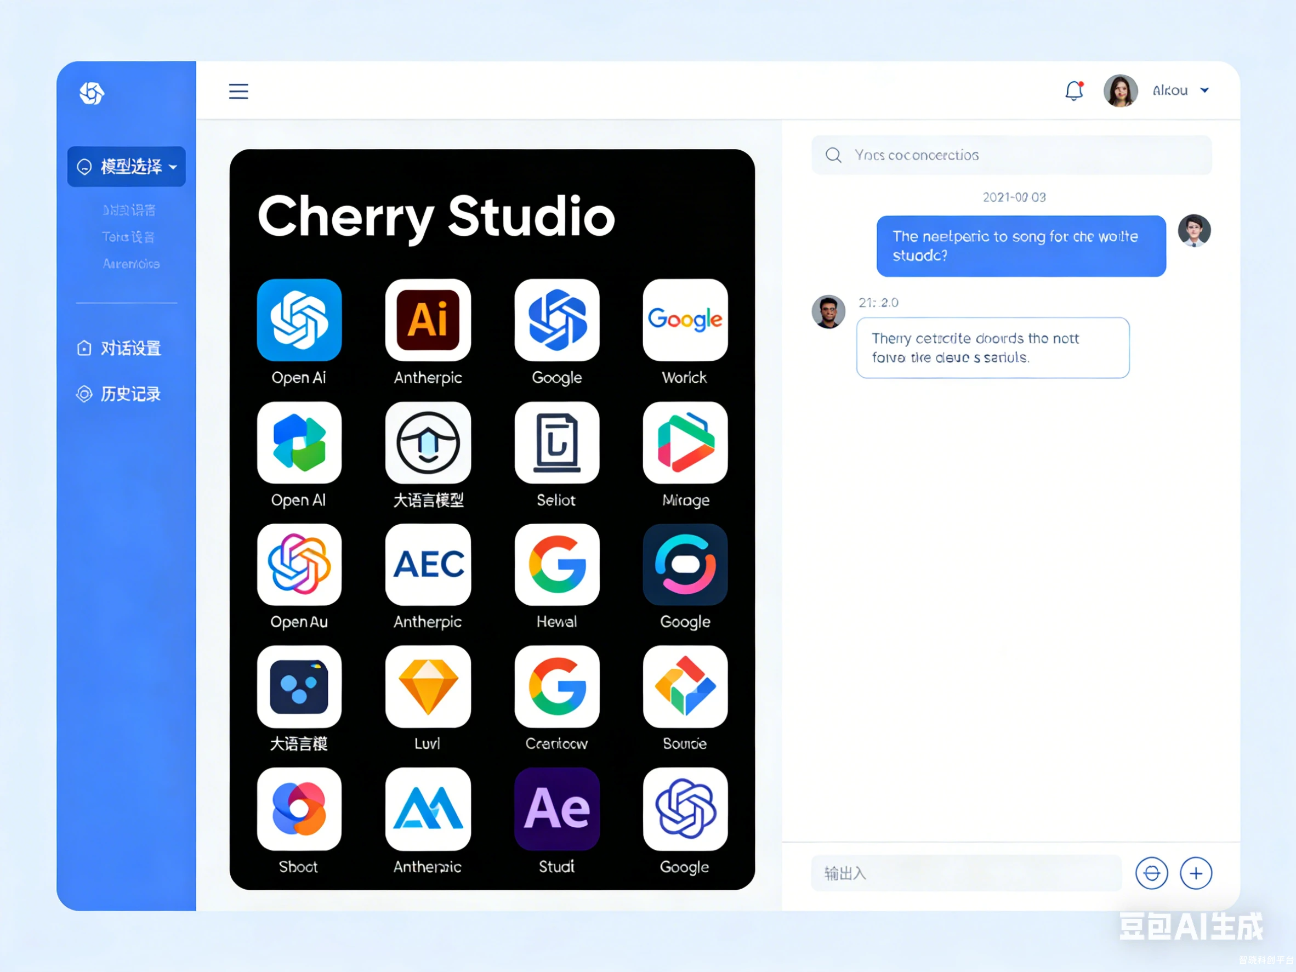Select the Google model icon in the top row
Screen dimensions: 1296x972
(x=556, y=320)
